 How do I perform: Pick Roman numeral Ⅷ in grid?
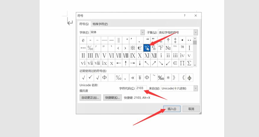tap(126, 55)
